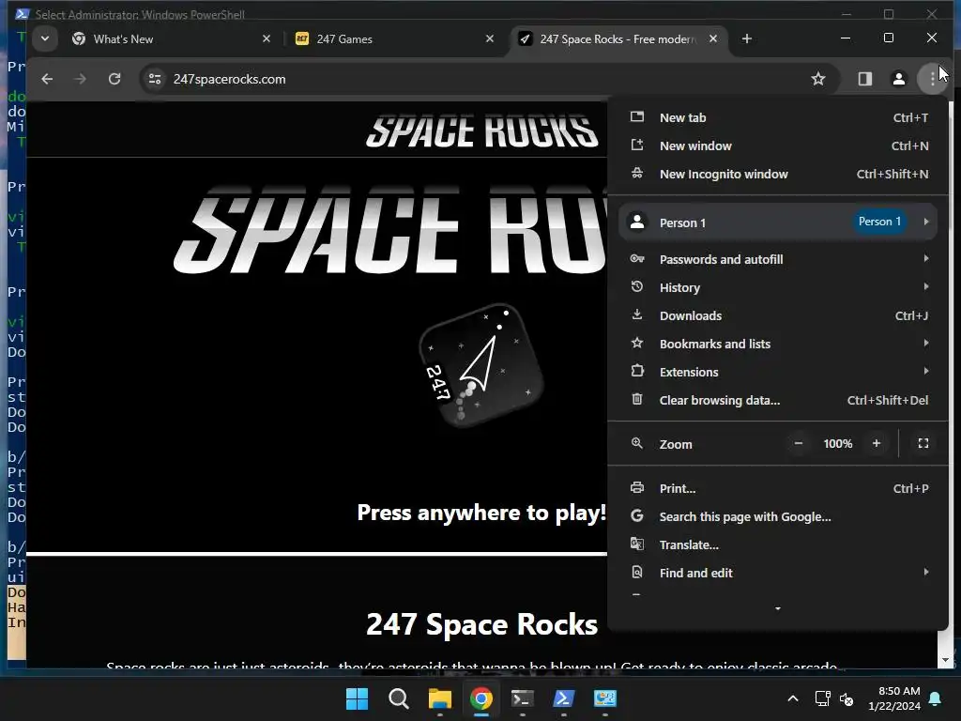Select the 247 Space Rocks tab
961x721 pixels.
point(618,39)
